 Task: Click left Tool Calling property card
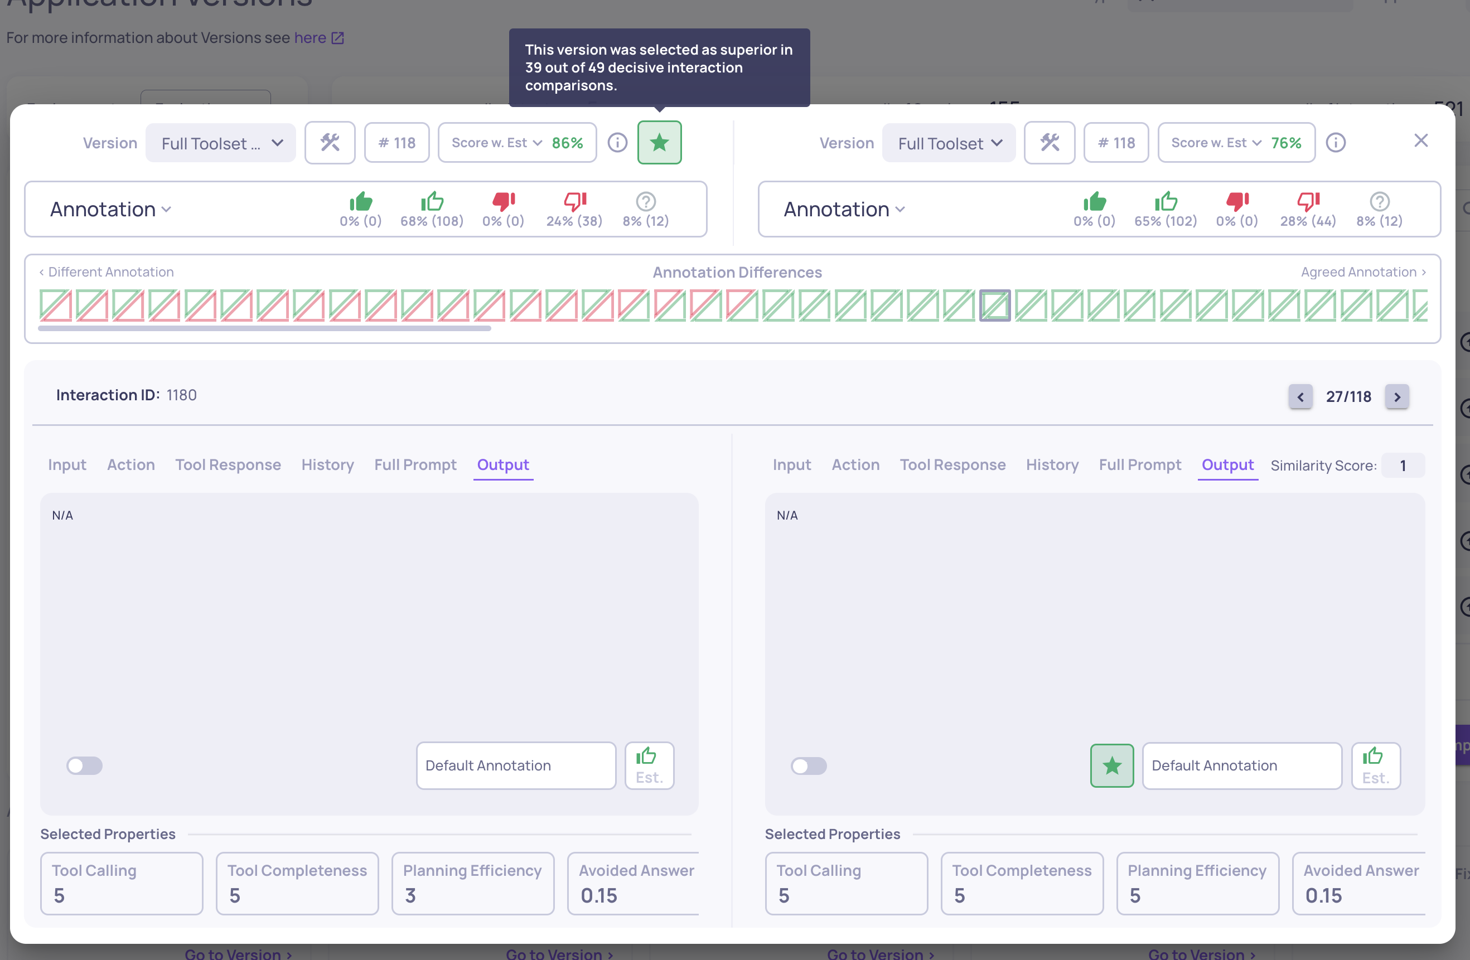coord(122,884)
